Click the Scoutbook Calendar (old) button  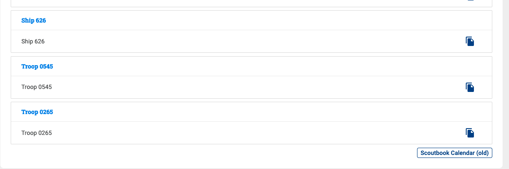[x=454, y=153]
